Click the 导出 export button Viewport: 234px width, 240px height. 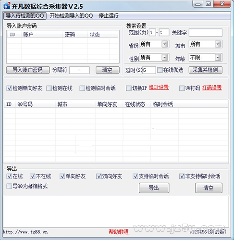coord(154,188)
